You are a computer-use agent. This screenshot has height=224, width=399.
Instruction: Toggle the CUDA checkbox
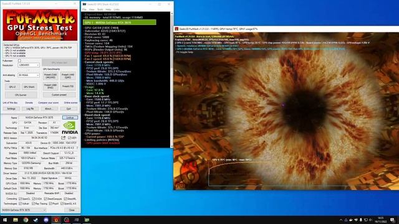(33, 198)
